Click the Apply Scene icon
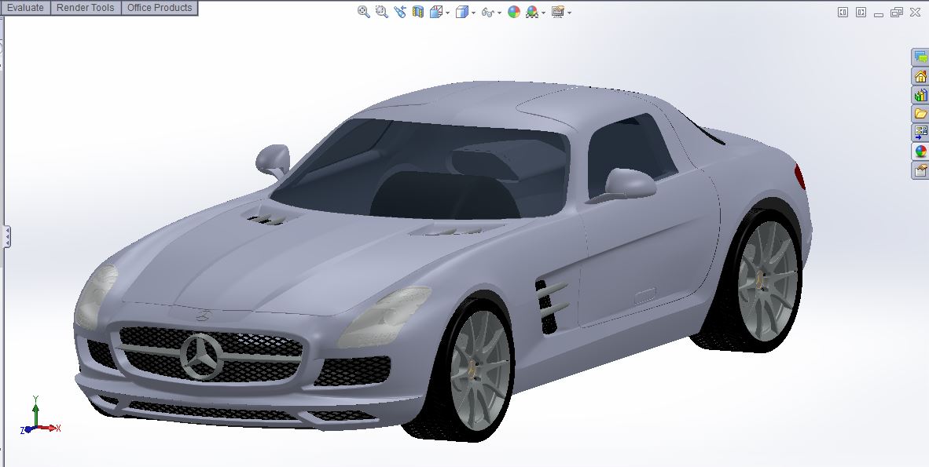The height and width of the screenshot is (467, 929). [531, 12]
